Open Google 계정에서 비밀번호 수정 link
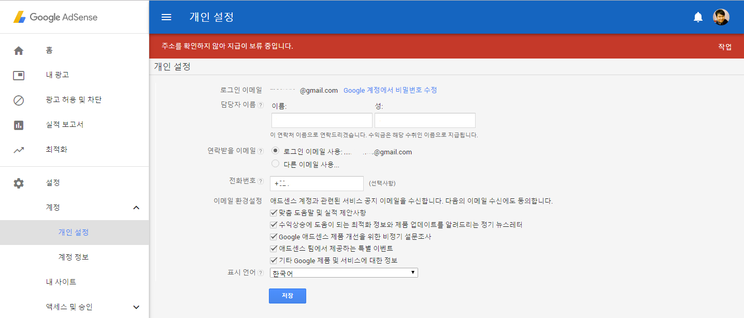The height and width of the screenshot is (318, 744). tap(390, 90)
